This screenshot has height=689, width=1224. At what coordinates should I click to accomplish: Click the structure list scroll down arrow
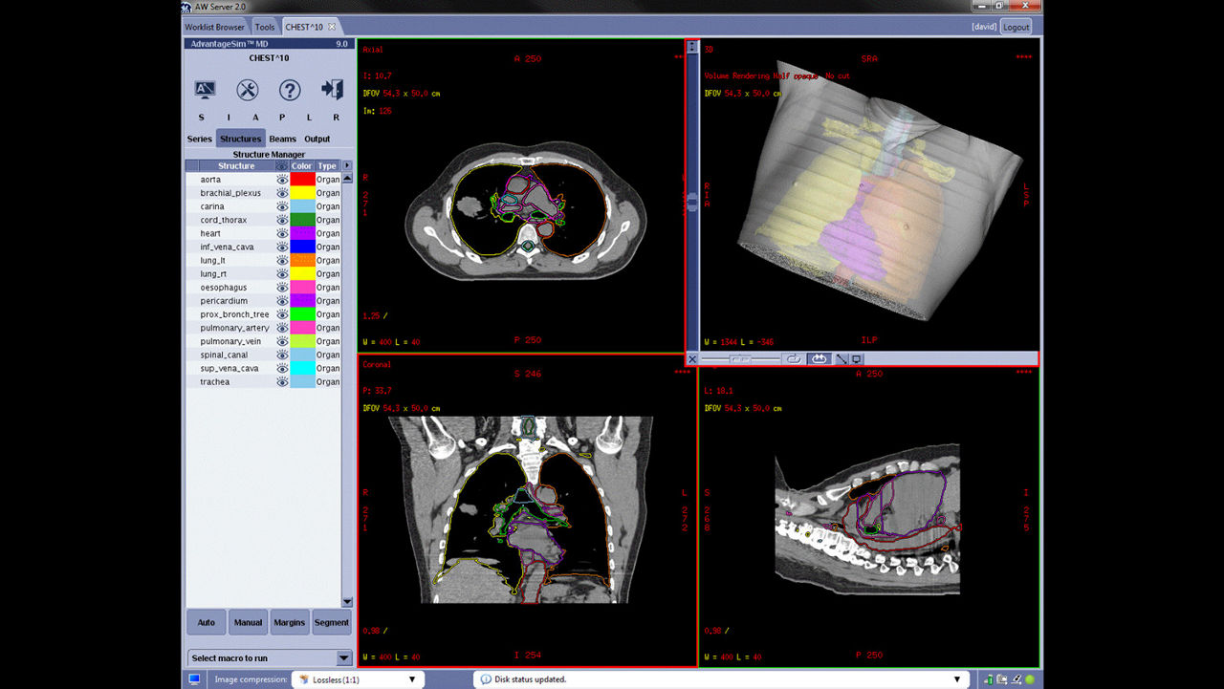[347, 602]
